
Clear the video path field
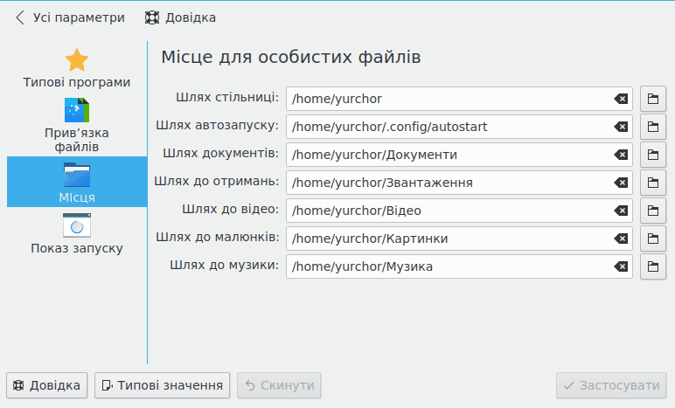coord(621,211)
